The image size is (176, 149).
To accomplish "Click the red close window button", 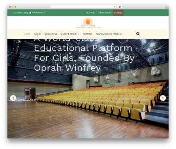I will click(10, 7).
